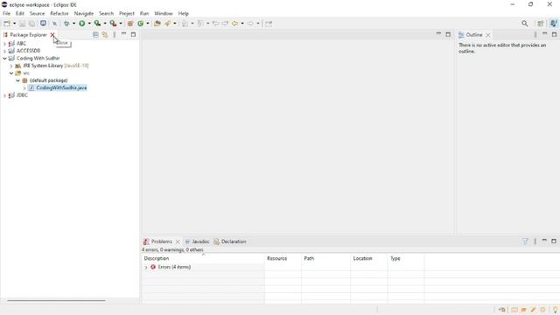Image resolution: width=560 pixels, height=315 pixels.
Task: Click the Save All toolbar icon
Action: (31, 24)
